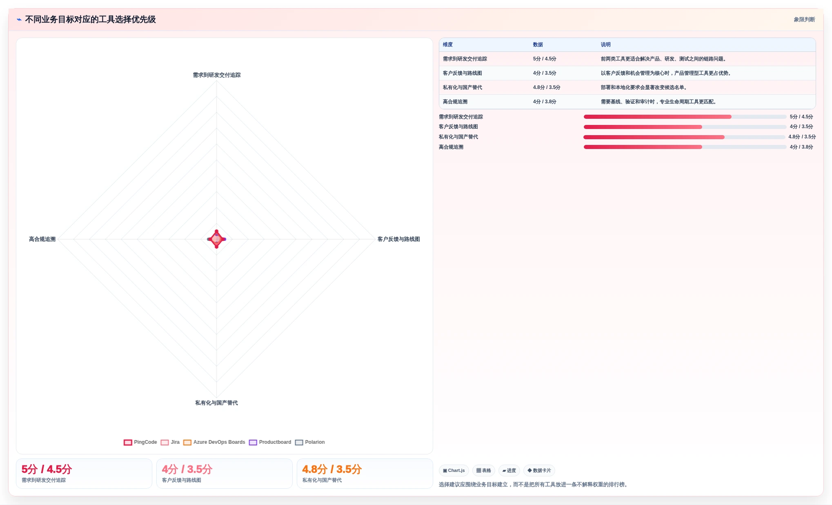The image size is (832, 505).
Task: Click the 私有化与国产替代 progress bar
Action: pos(684,137)
